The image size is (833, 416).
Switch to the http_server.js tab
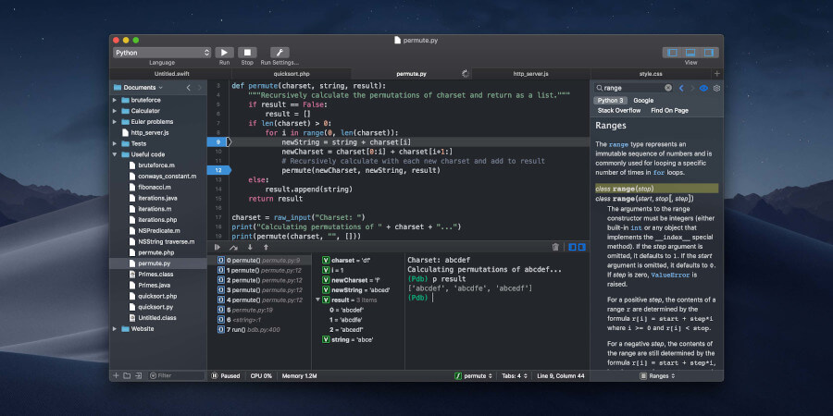(530, 74)
